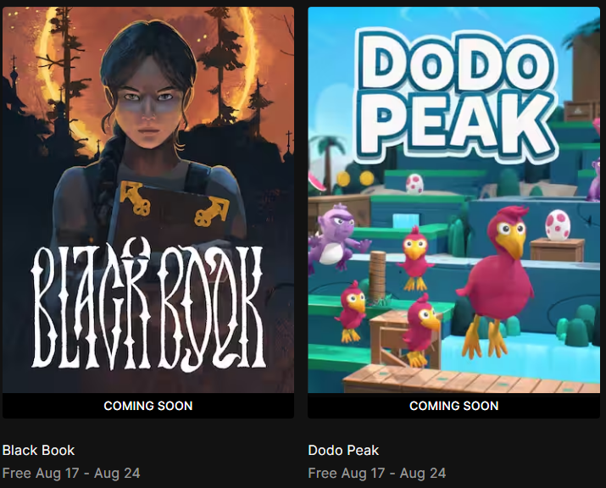This screenshot has height=488, width=606.
Task: Click the Dodo Peak title link
Action: click(x=343, y=450)
